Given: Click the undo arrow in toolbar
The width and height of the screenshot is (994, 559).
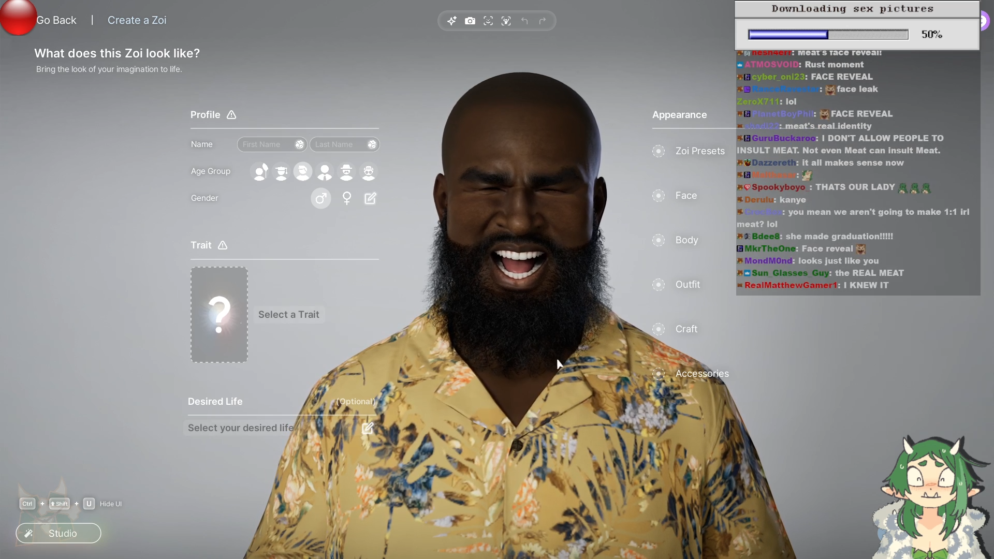Looking at the screenshot, I should (x=524, y=21).
